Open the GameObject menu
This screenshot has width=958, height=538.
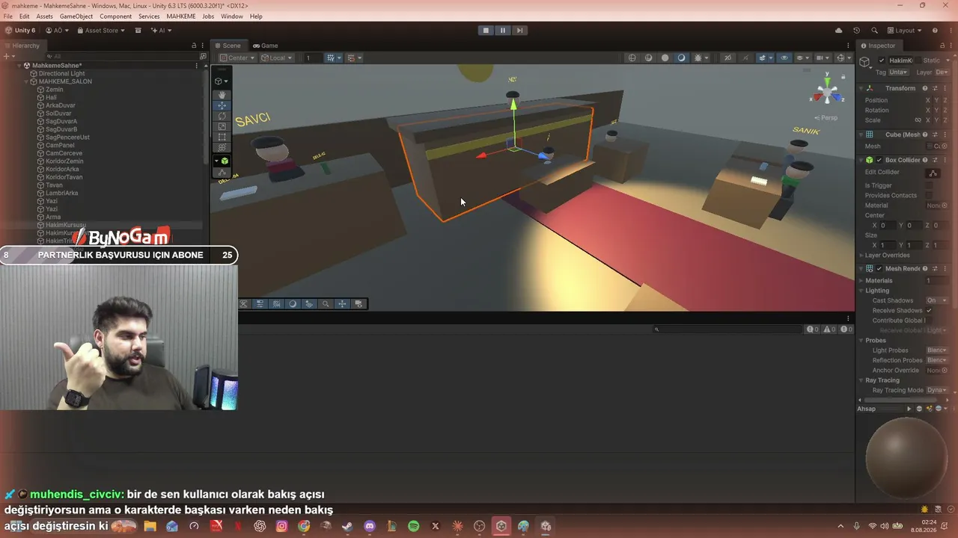click(75, 16)
